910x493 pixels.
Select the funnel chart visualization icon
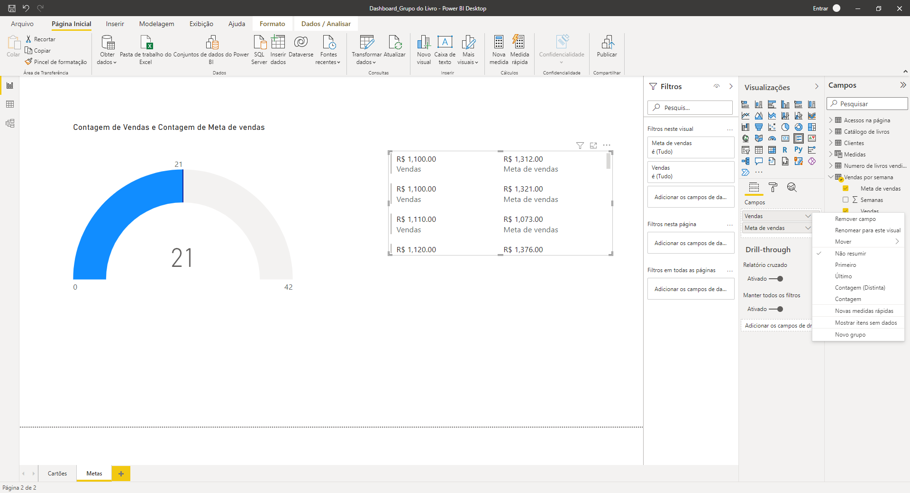[759, 127]
